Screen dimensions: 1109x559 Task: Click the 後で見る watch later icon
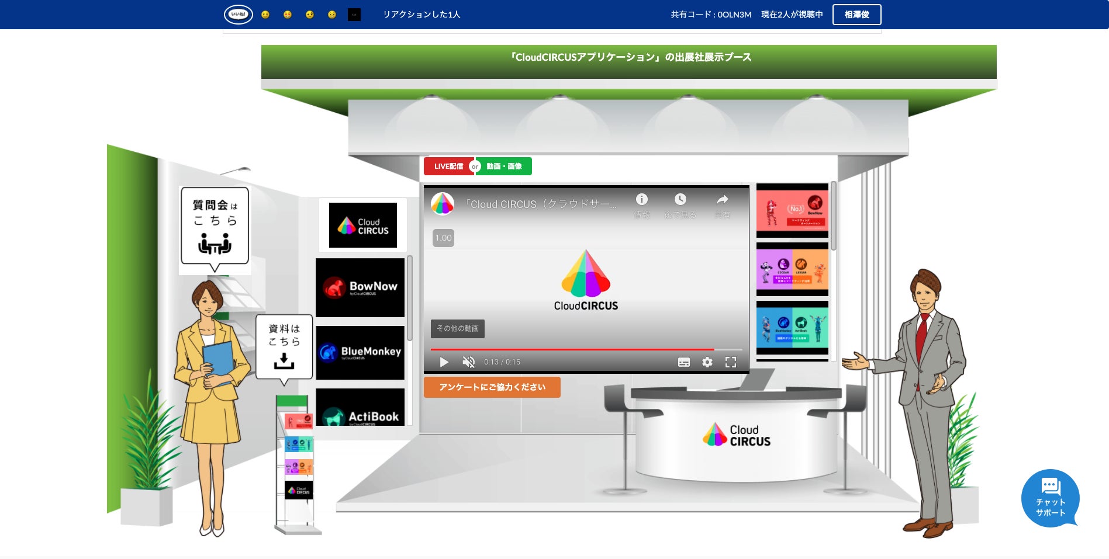[x=680, y=200]
